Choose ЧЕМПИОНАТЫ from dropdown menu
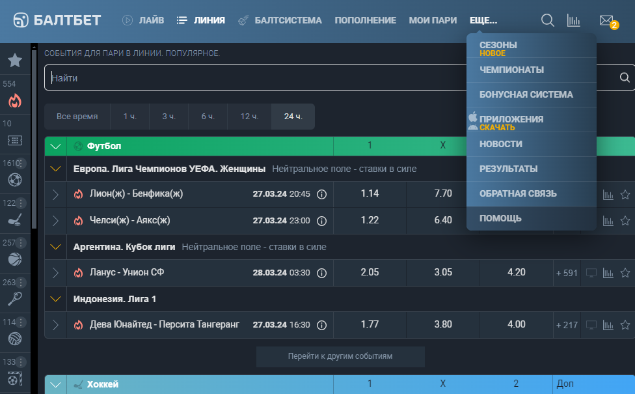 [x=532, y=70]
